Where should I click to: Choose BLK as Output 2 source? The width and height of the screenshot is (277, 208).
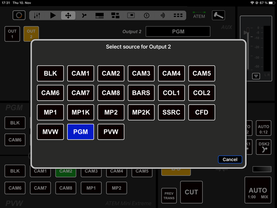pyautogui.click(x=50, y=73)
